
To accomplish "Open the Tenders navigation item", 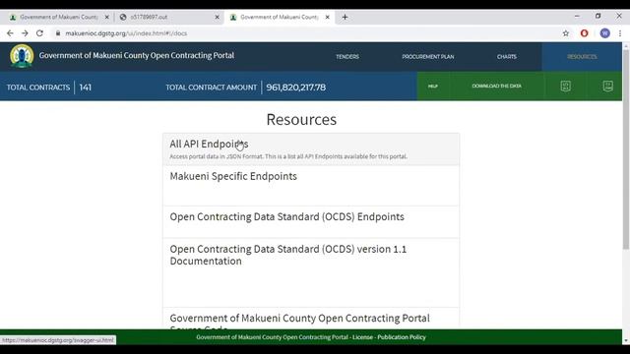I will pyautogui.click(x=347, y=57).
